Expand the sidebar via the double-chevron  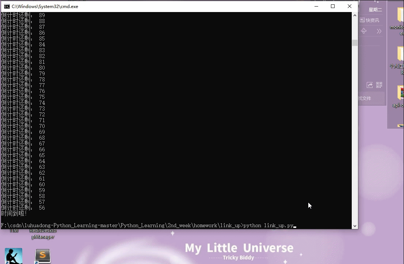(x=379, y=31)
